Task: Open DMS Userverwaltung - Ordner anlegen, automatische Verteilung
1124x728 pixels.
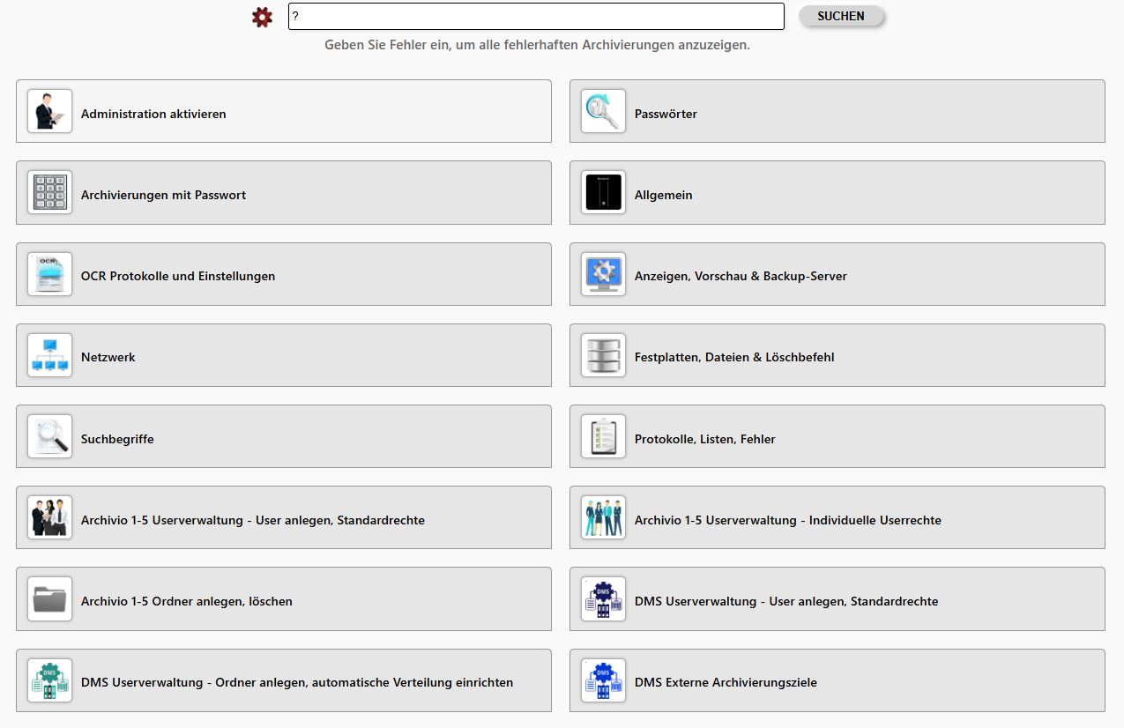Action: tap(296, 682)
